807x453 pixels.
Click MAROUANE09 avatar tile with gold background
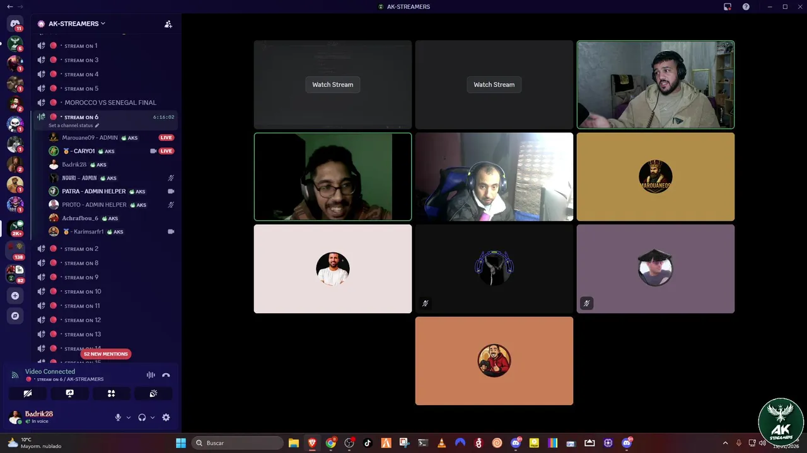click(x=656, y=177)
